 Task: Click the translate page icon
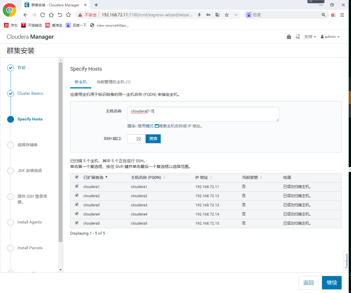click(x=217, y=15)
